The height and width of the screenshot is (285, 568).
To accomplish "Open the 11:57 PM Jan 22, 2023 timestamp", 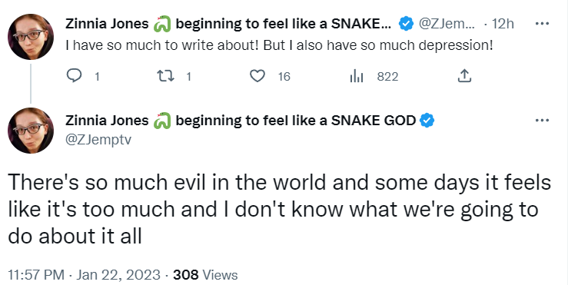I will pos(84,275).
